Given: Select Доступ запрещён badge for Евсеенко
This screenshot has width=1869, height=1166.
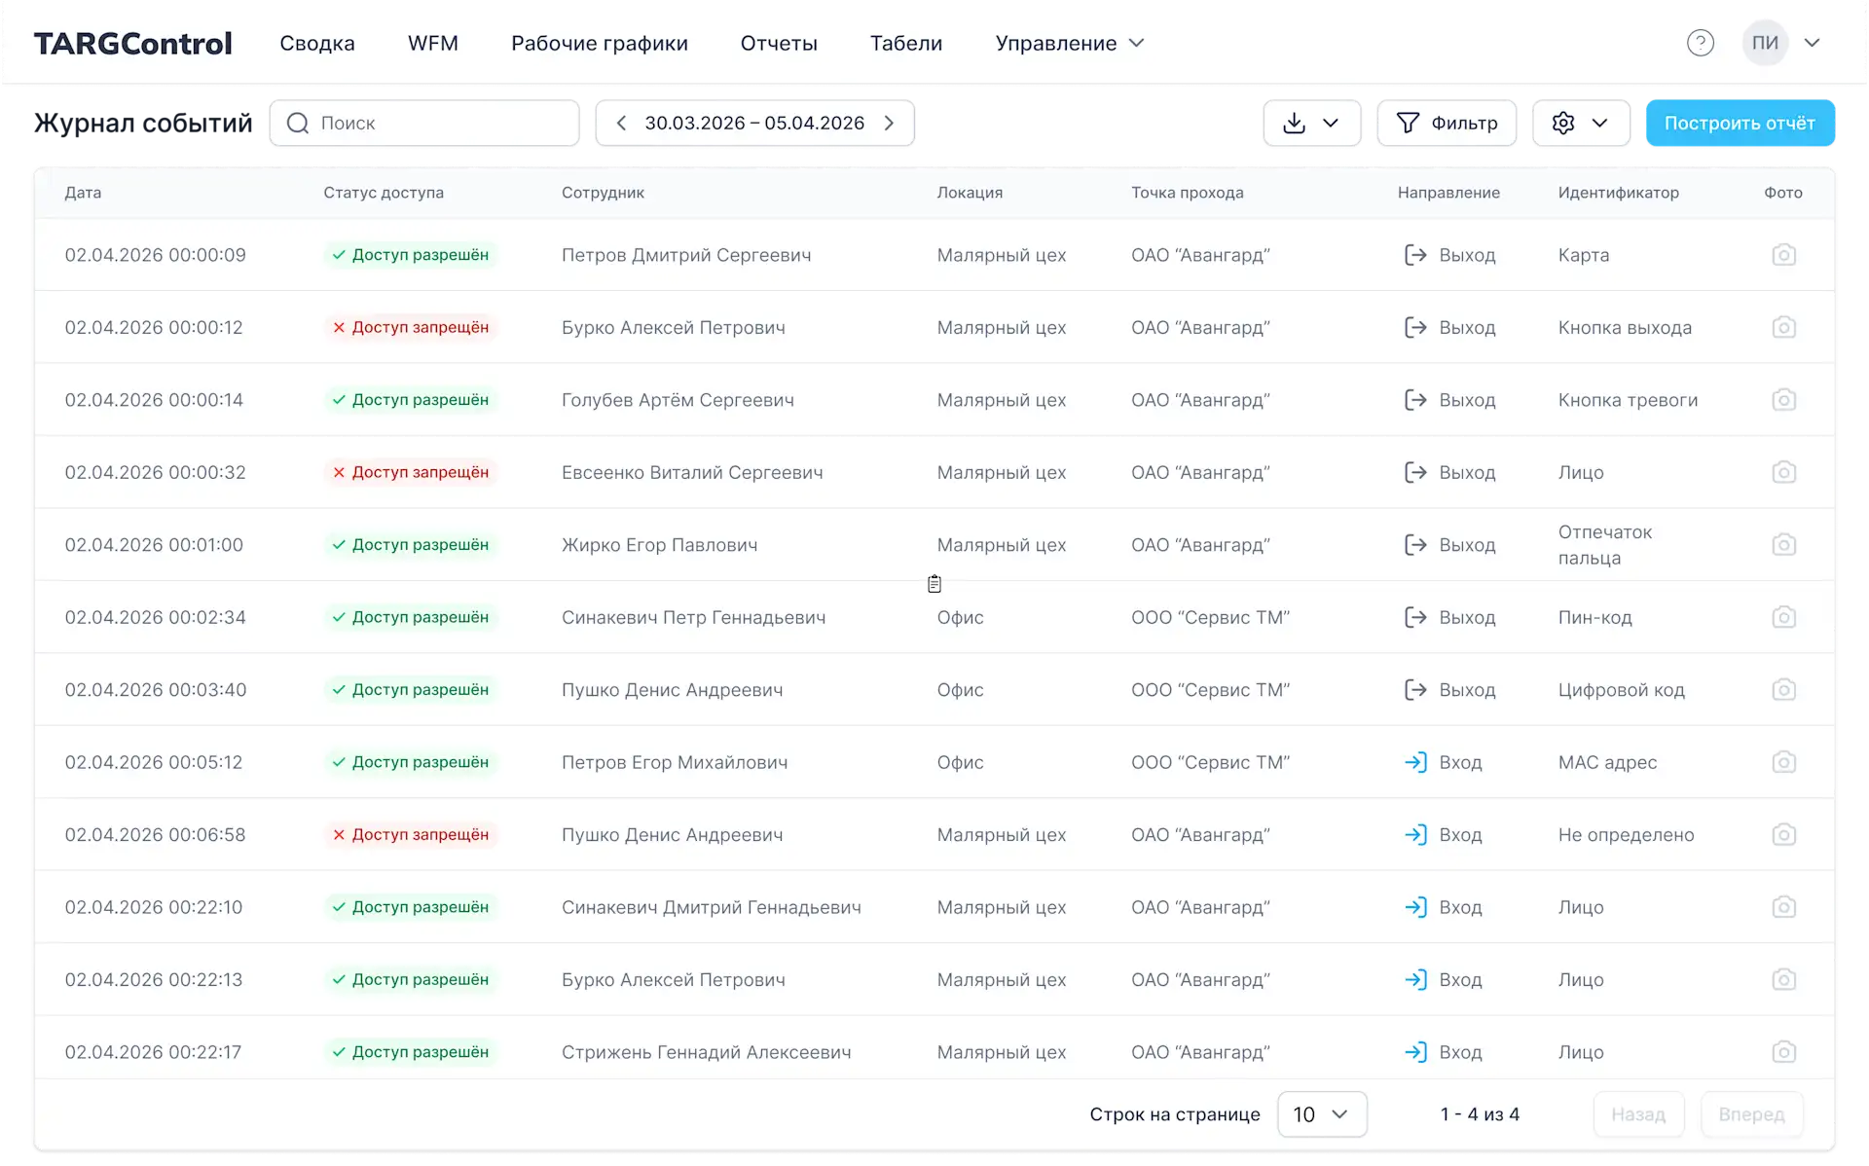Looking at the screenshot, I should click(x=410, y=472).
